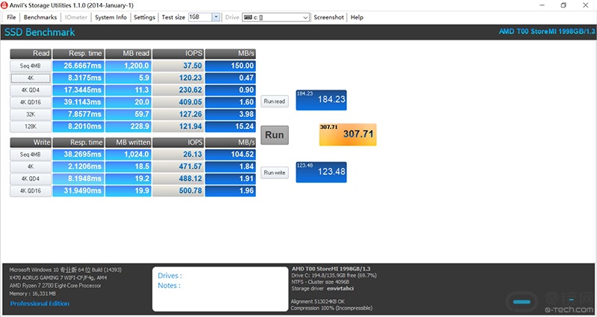
Task: Click write Seq 4MB value 104.52 MB/s
Action: click(231, 154)
